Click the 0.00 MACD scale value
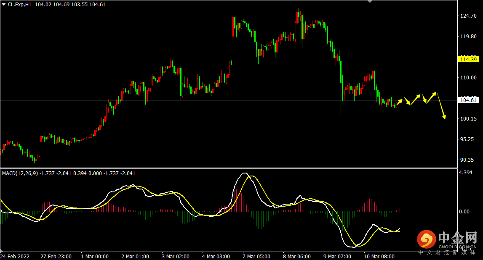 pyautogui.click(x=464, y=211)
